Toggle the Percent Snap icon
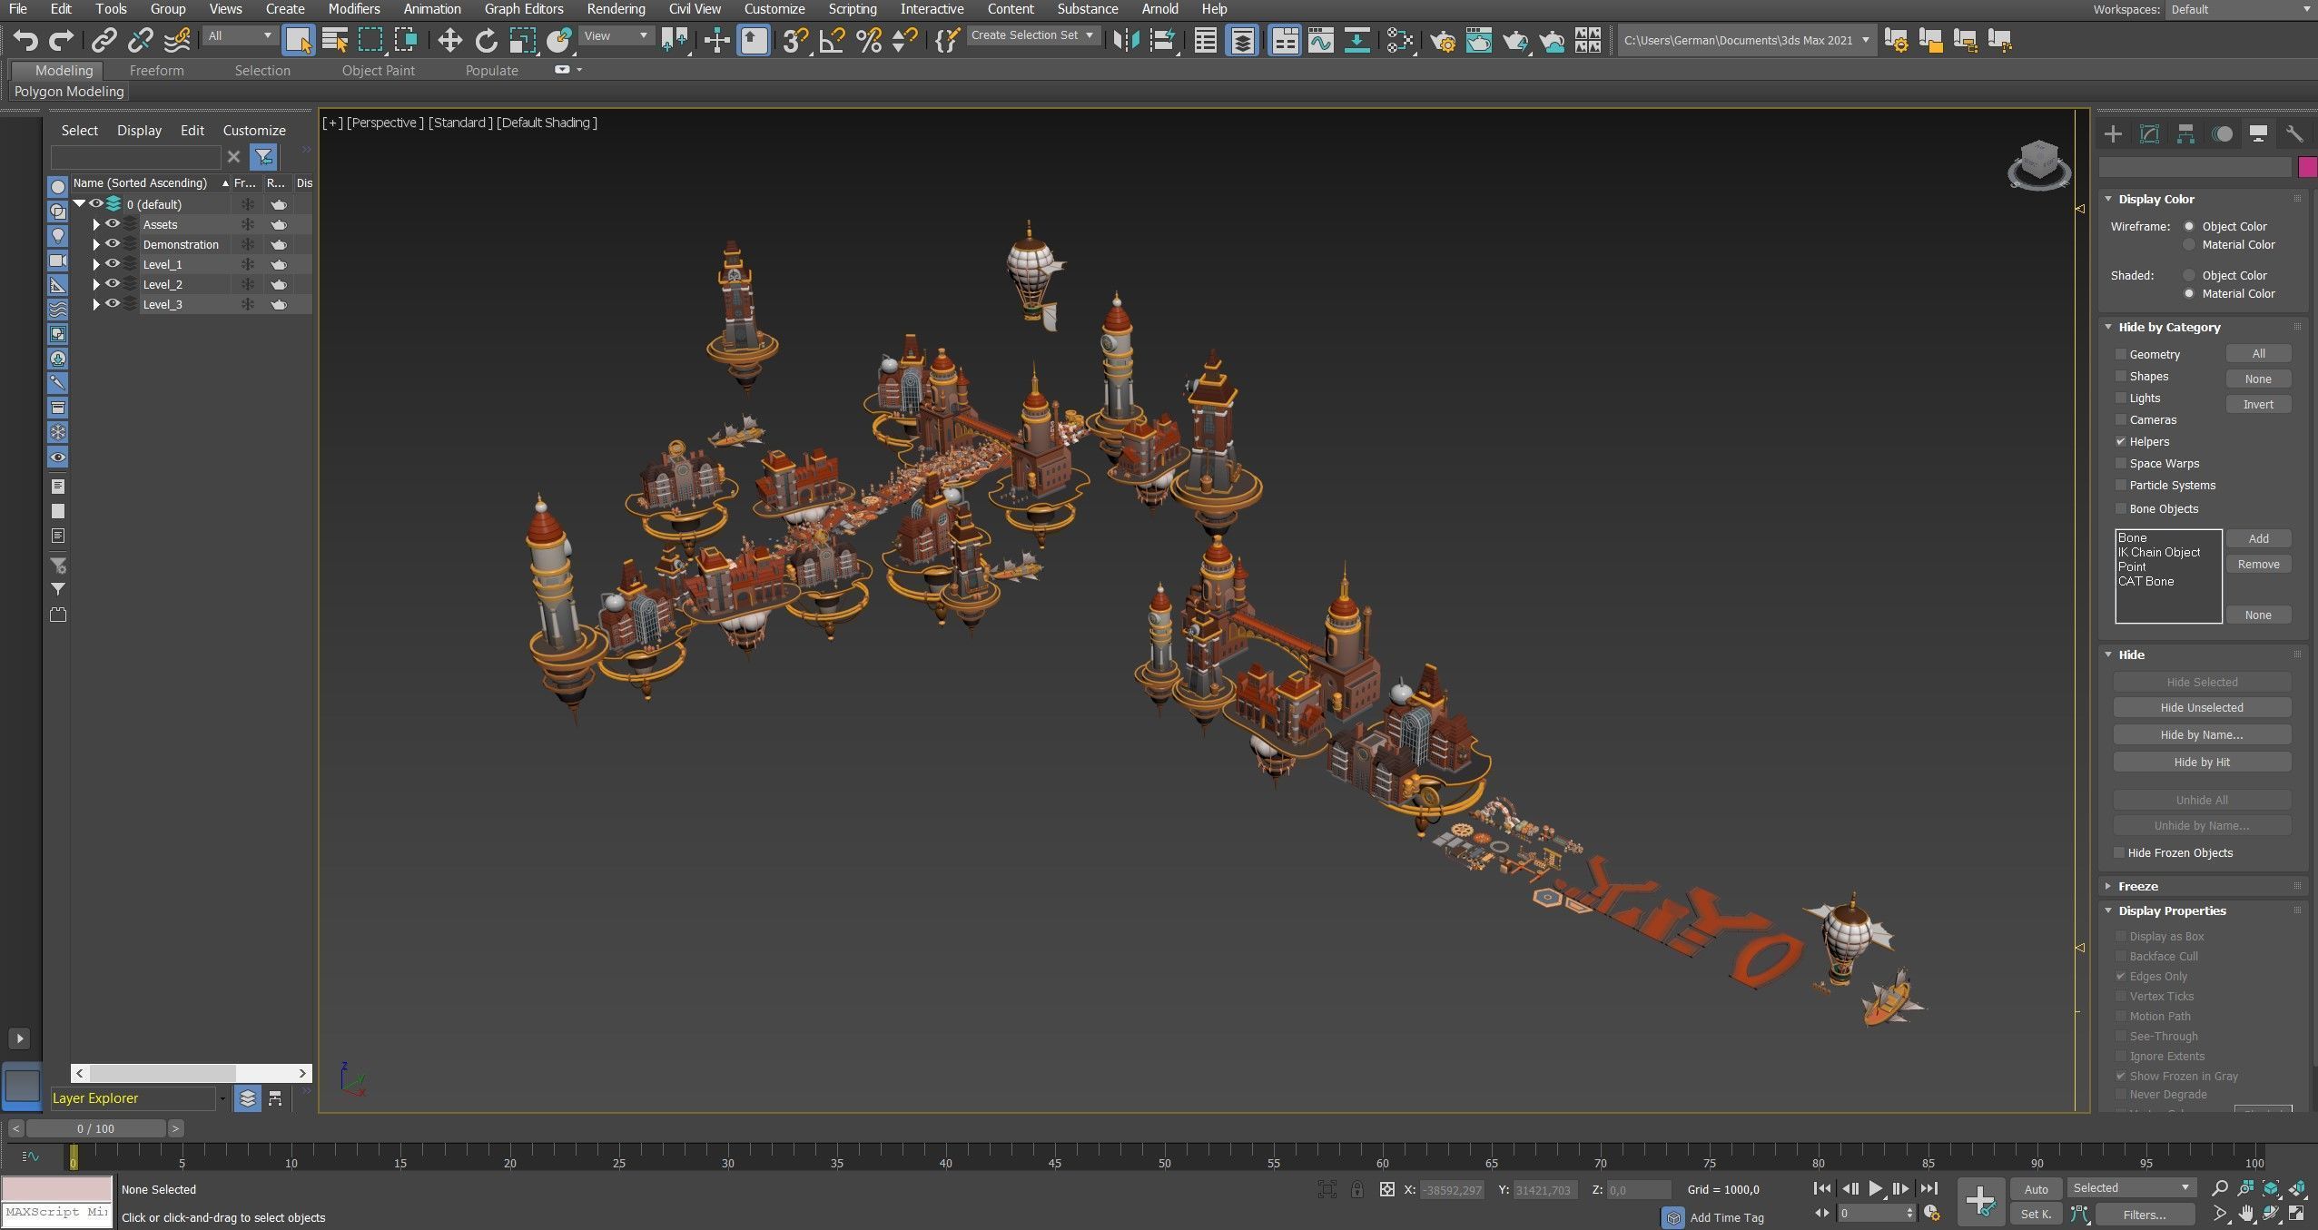The height and width of the screenshot is (1230, 2318). tap(869, 40)
